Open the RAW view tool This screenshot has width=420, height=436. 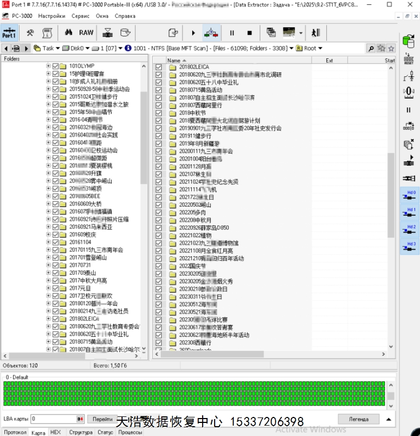coord(86,33)
